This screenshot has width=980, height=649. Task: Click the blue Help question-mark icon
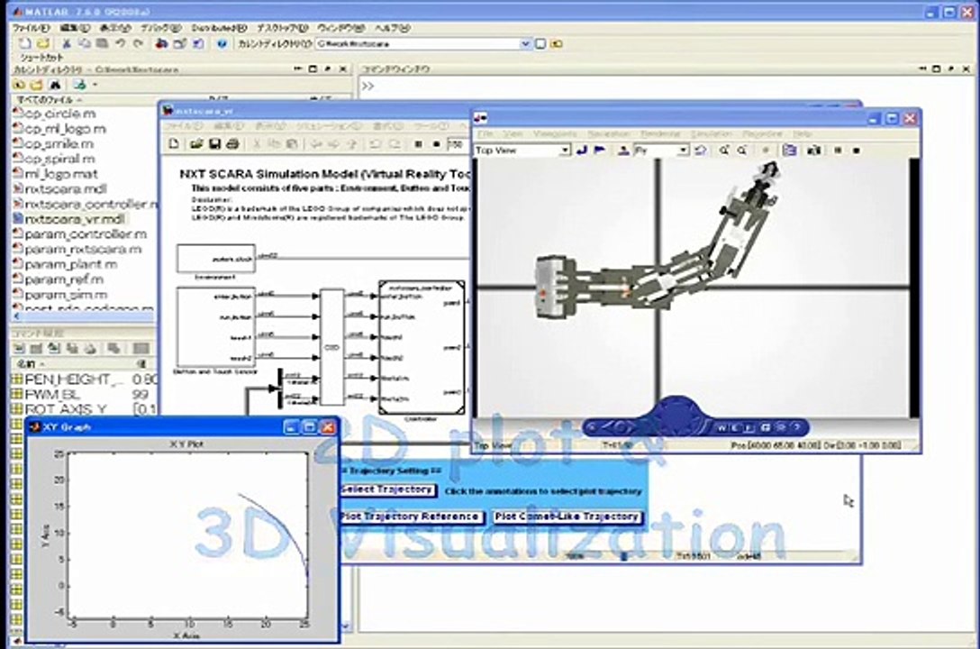click(222, 44)
